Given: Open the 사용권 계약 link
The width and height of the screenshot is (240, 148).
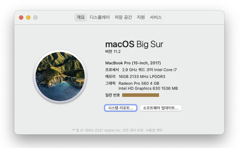Looking at the screenshot, I should click(154, 130).
